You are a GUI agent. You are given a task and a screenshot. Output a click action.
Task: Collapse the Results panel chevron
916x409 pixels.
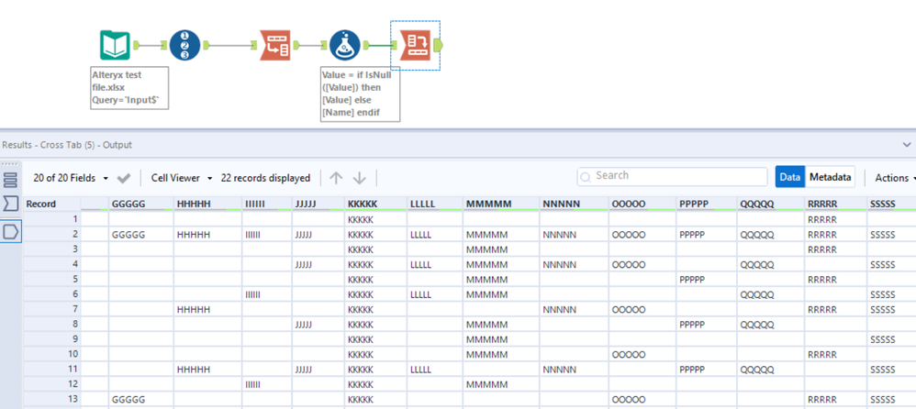pos(907,144)
